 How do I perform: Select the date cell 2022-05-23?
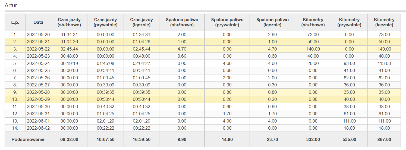(x=38, y=56)
